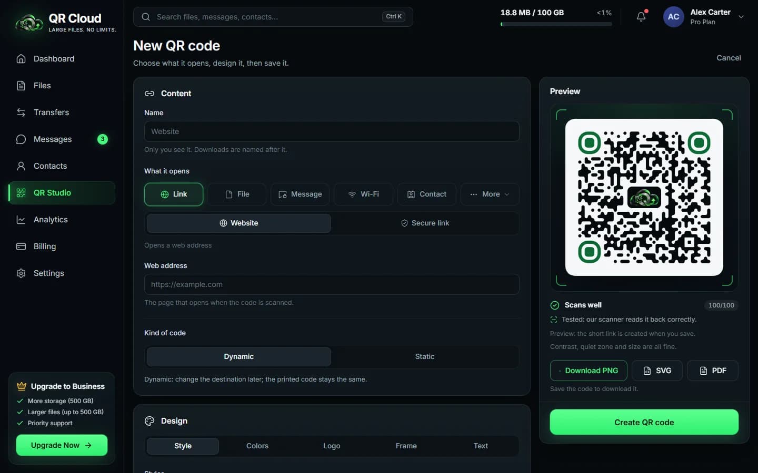Click the Name input field
The height and width of the screenshot is (473, 758).
click(x=332, y=131)
